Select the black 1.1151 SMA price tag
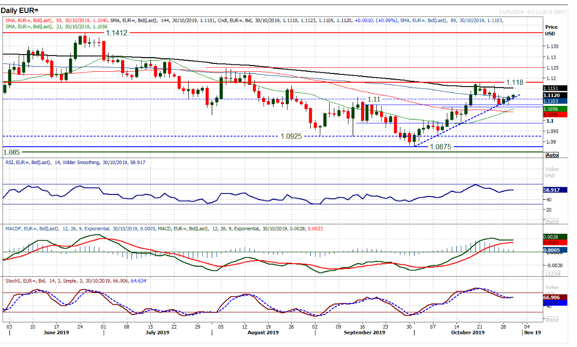The width and height of the screenshot is (577, 347). tap(552, 89)
